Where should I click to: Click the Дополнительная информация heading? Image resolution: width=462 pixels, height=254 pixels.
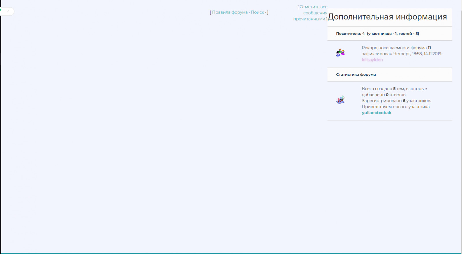coord(387,17)
